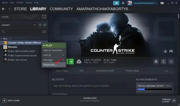Screen dimensions: 180x106
Task: Click the forward navigation arrow
Action: pos(9,9)
